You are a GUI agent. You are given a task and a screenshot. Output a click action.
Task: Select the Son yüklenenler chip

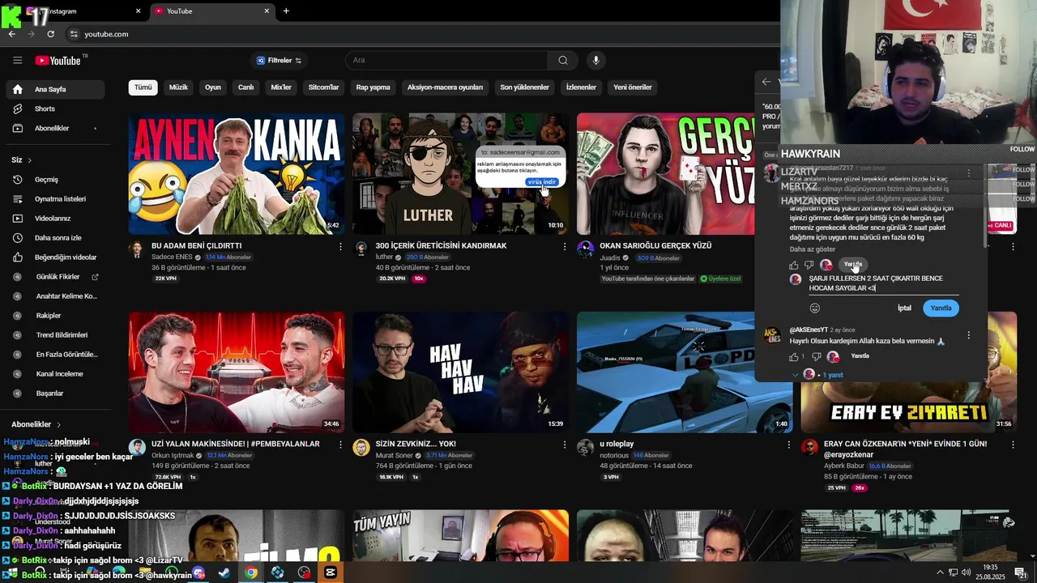coord(524,87)
